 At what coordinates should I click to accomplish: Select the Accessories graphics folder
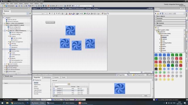pos(165,36)
